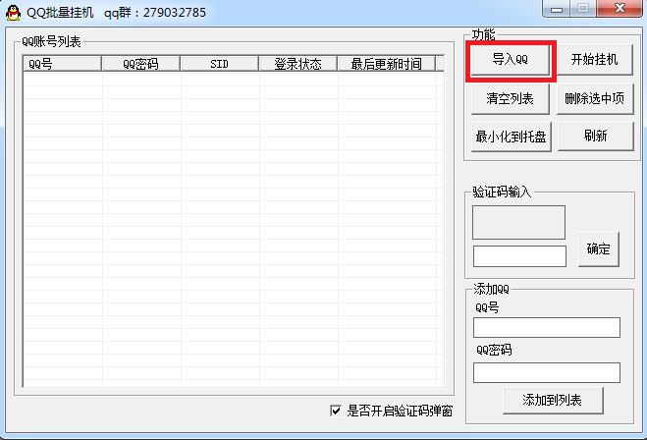Screen dimensions: 647x440
Task: Select the SID column header
Action: (219, 64)
